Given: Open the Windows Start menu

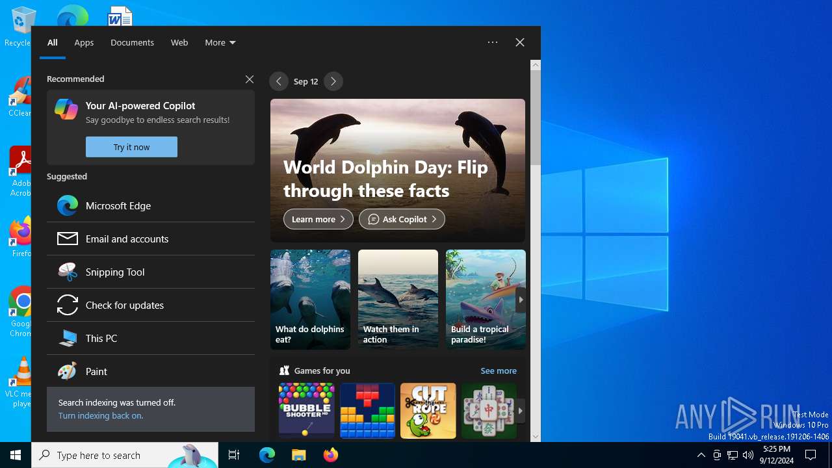Looking at the screenshot, I should click(x=16, y=455).
